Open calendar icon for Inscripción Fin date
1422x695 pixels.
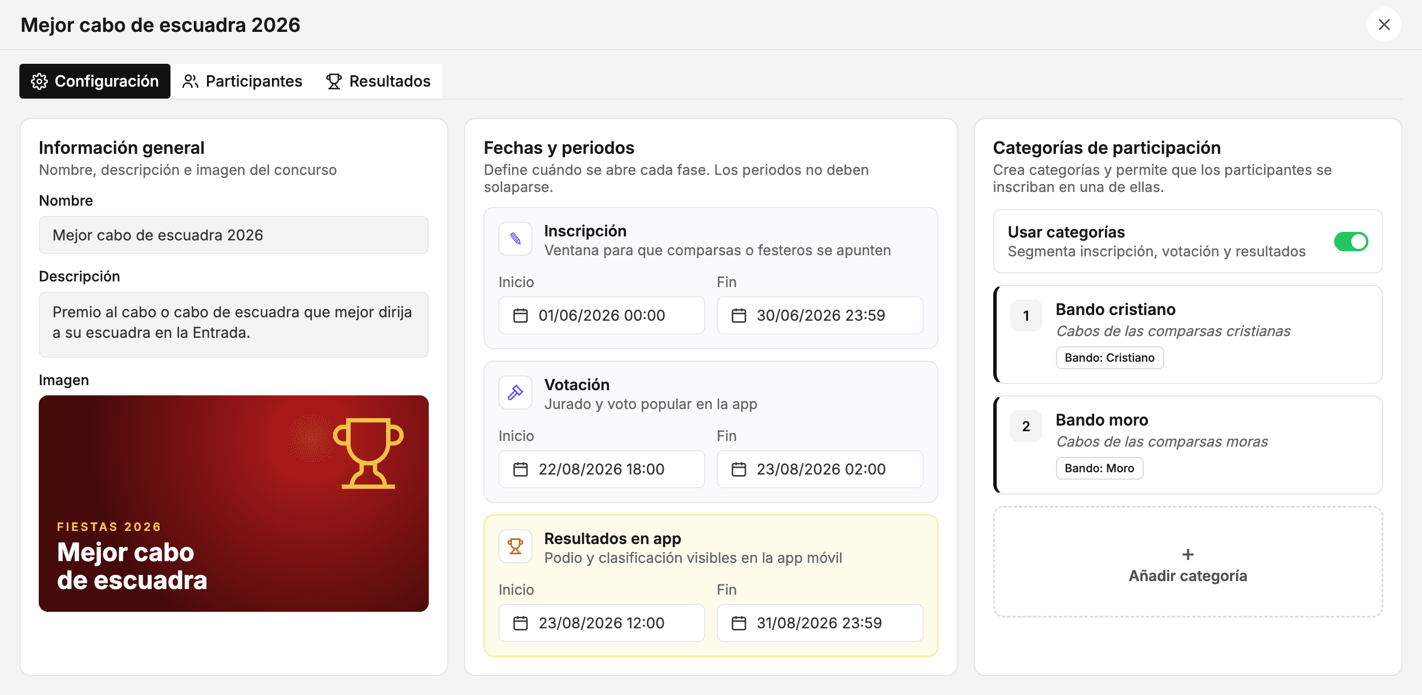[739, 316]
